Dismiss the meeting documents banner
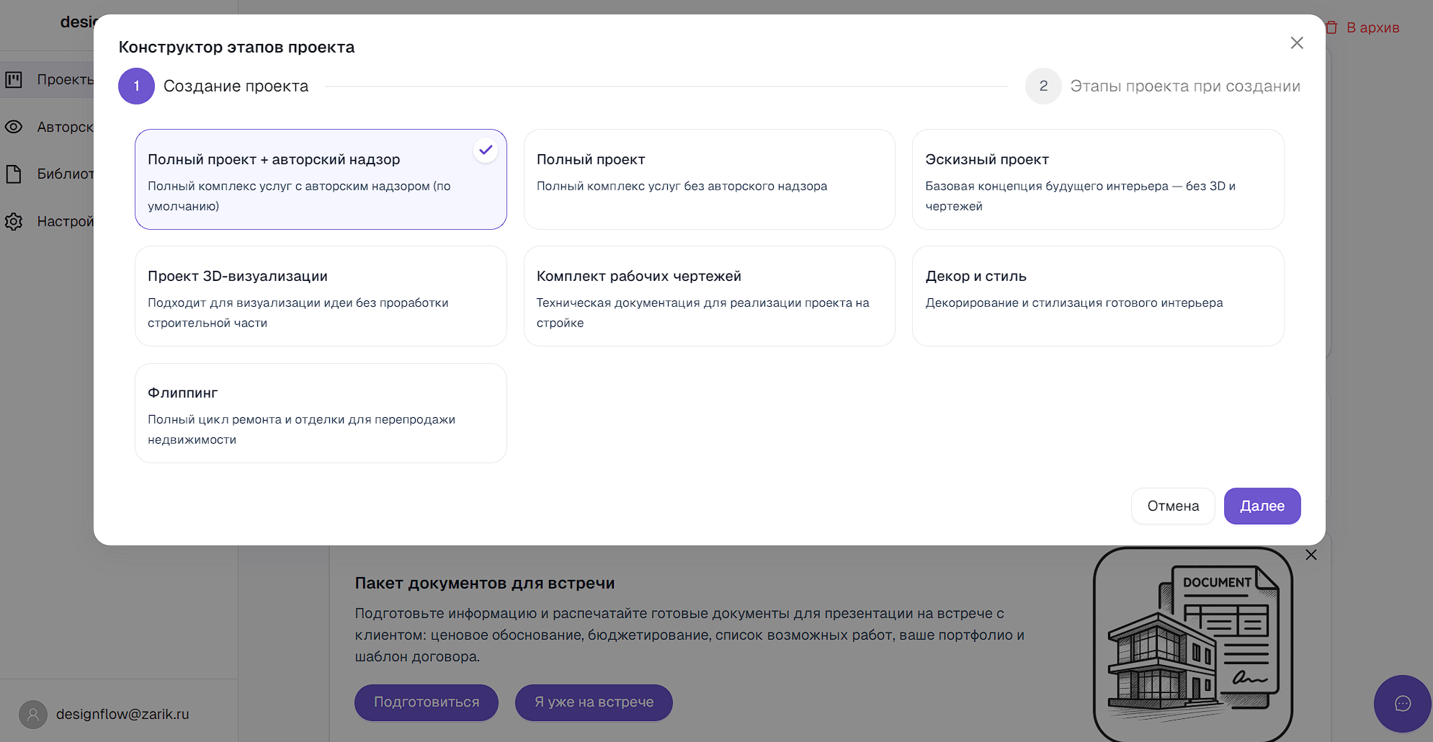Image resolution: width=1433 pixels, height=742 pixels. (1311, 555)
